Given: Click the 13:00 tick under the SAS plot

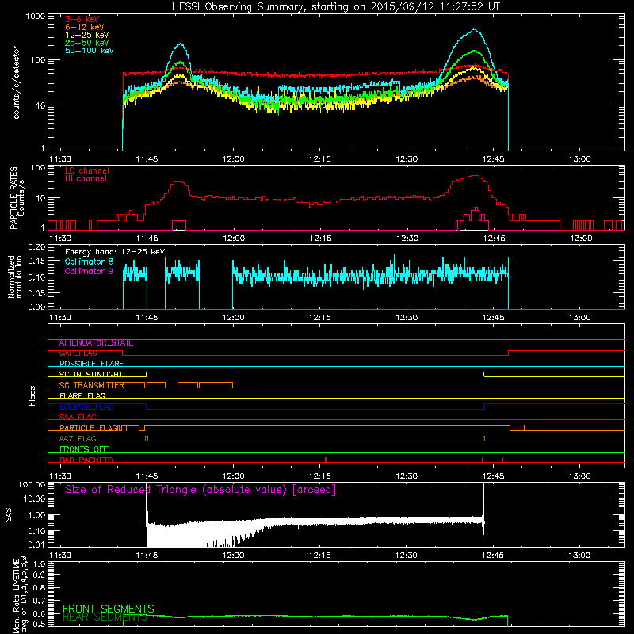Looking at the screenshot, I should coord(579,556).
